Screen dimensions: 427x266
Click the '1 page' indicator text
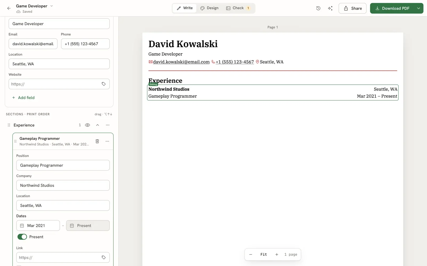(x=291, y=255)
